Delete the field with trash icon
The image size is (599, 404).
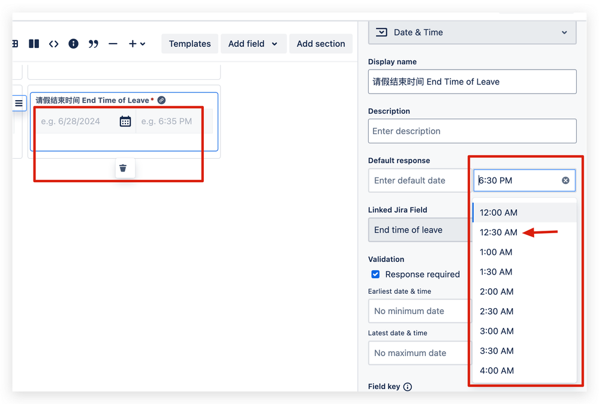tap(123, 168)
